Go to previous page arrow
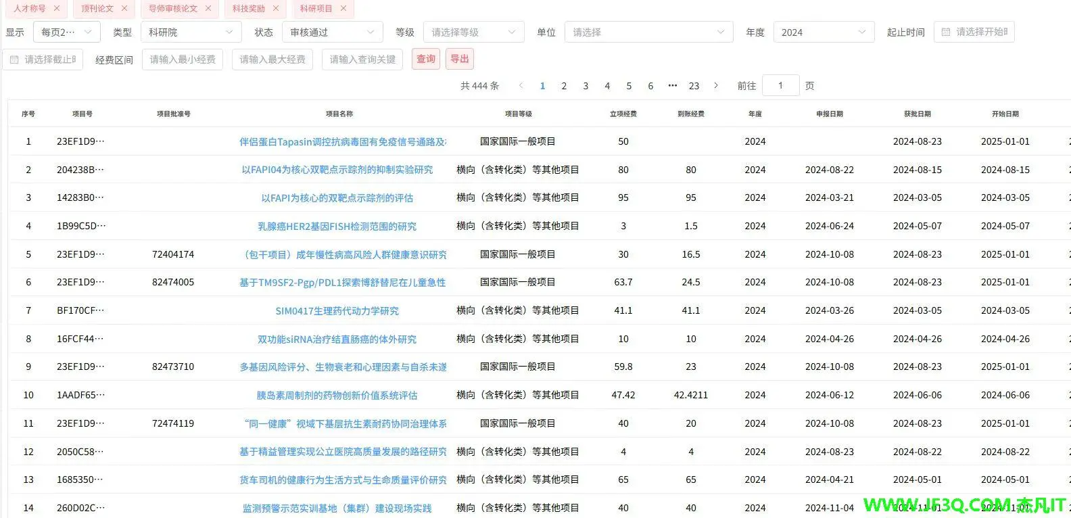This screenshot has width=1071, height=518. coord(521,85)
